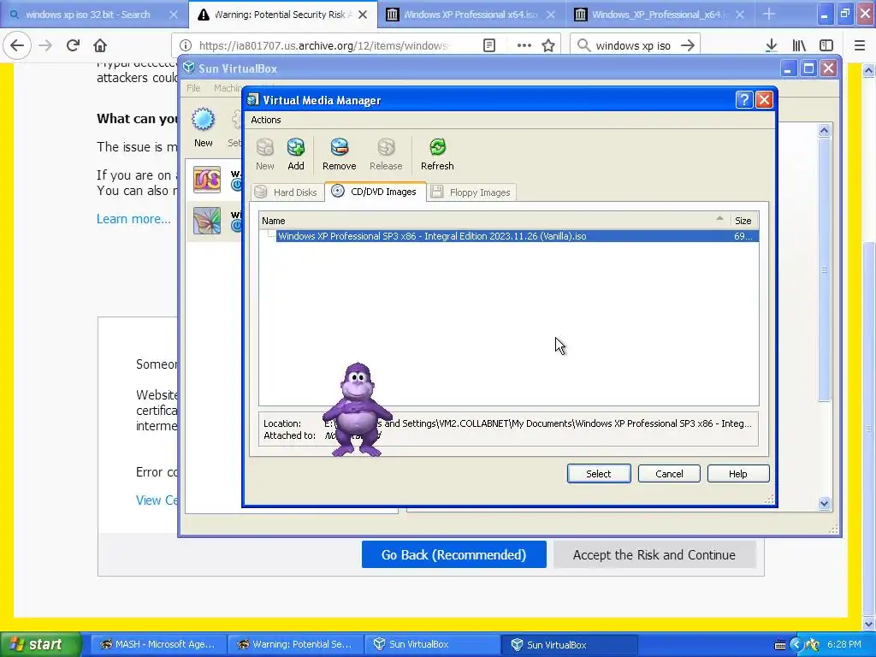876x657 pixels.
Task: Switch to the CD/DVD Images tab
Action: (375, 192)
